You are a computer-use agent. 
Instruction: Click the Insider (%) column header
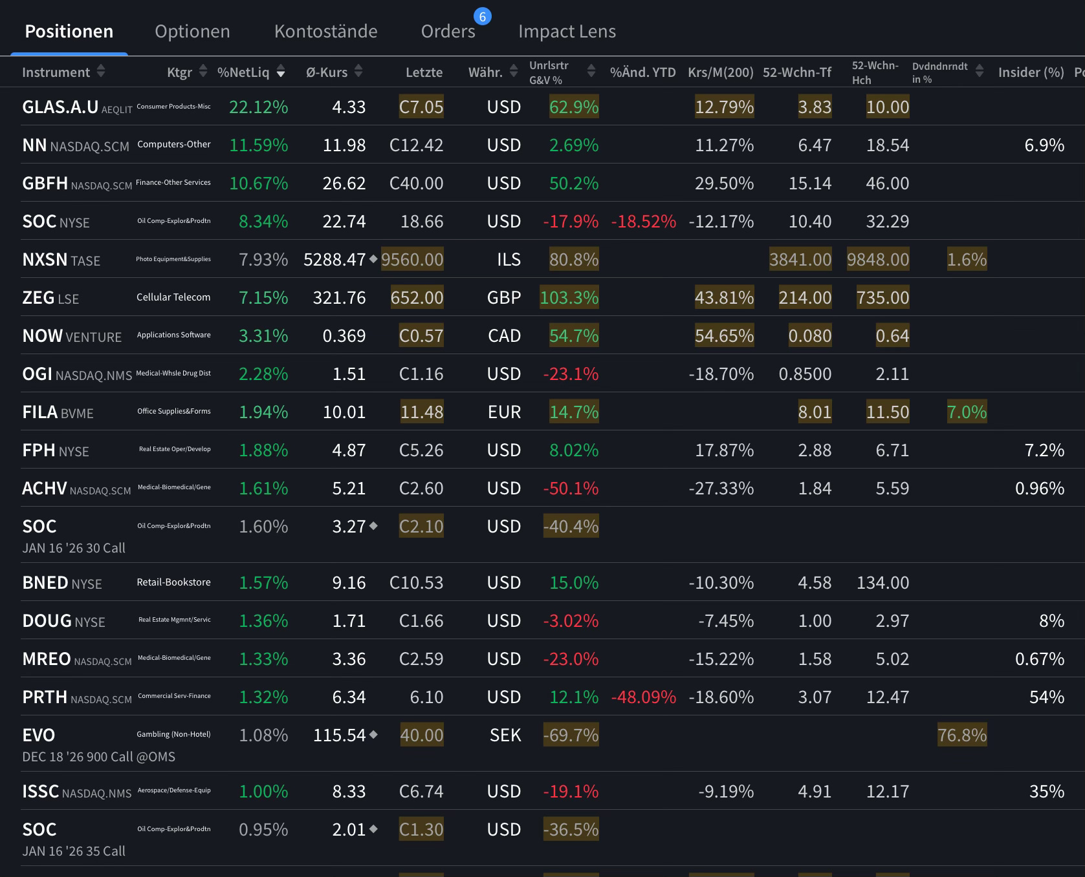(x=1031, y=72)
